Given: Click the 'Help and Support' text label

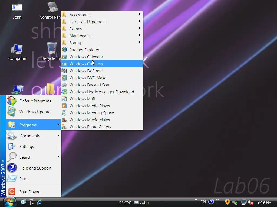Looking at the screenshot, I should click(x=35, y=168).
